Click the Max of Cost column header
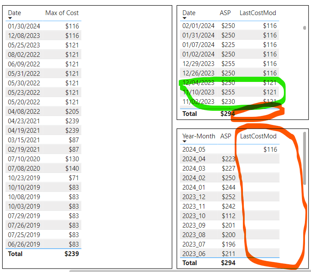The image size is (311, 272). 62,13
